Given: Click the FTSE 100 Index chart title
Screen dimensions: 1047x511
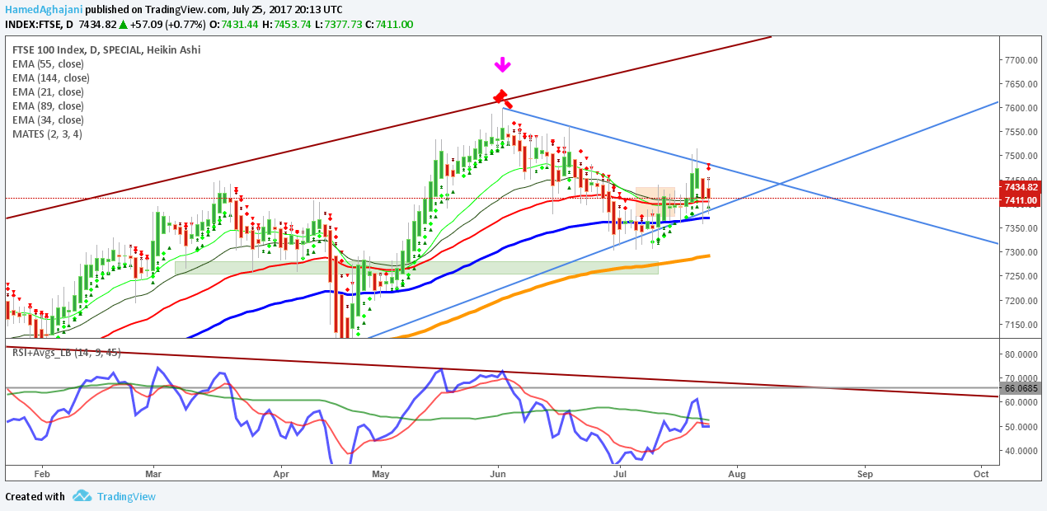Looking at the screenshot, I should 106,49.
